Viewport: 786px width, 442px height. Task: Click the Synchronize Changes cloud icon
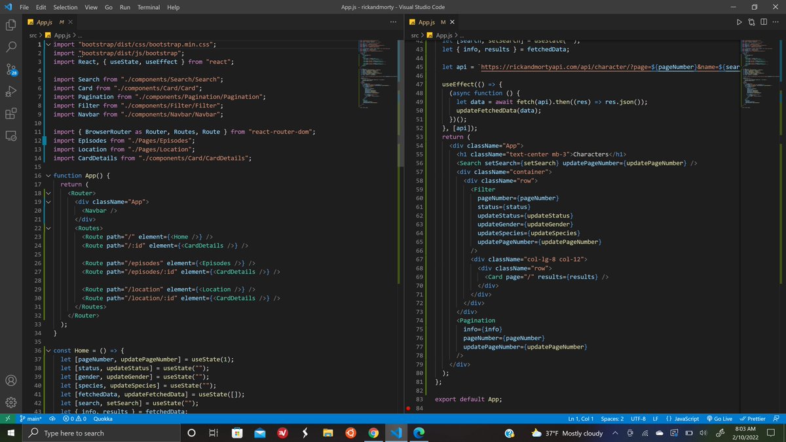(x=52, y=418)
